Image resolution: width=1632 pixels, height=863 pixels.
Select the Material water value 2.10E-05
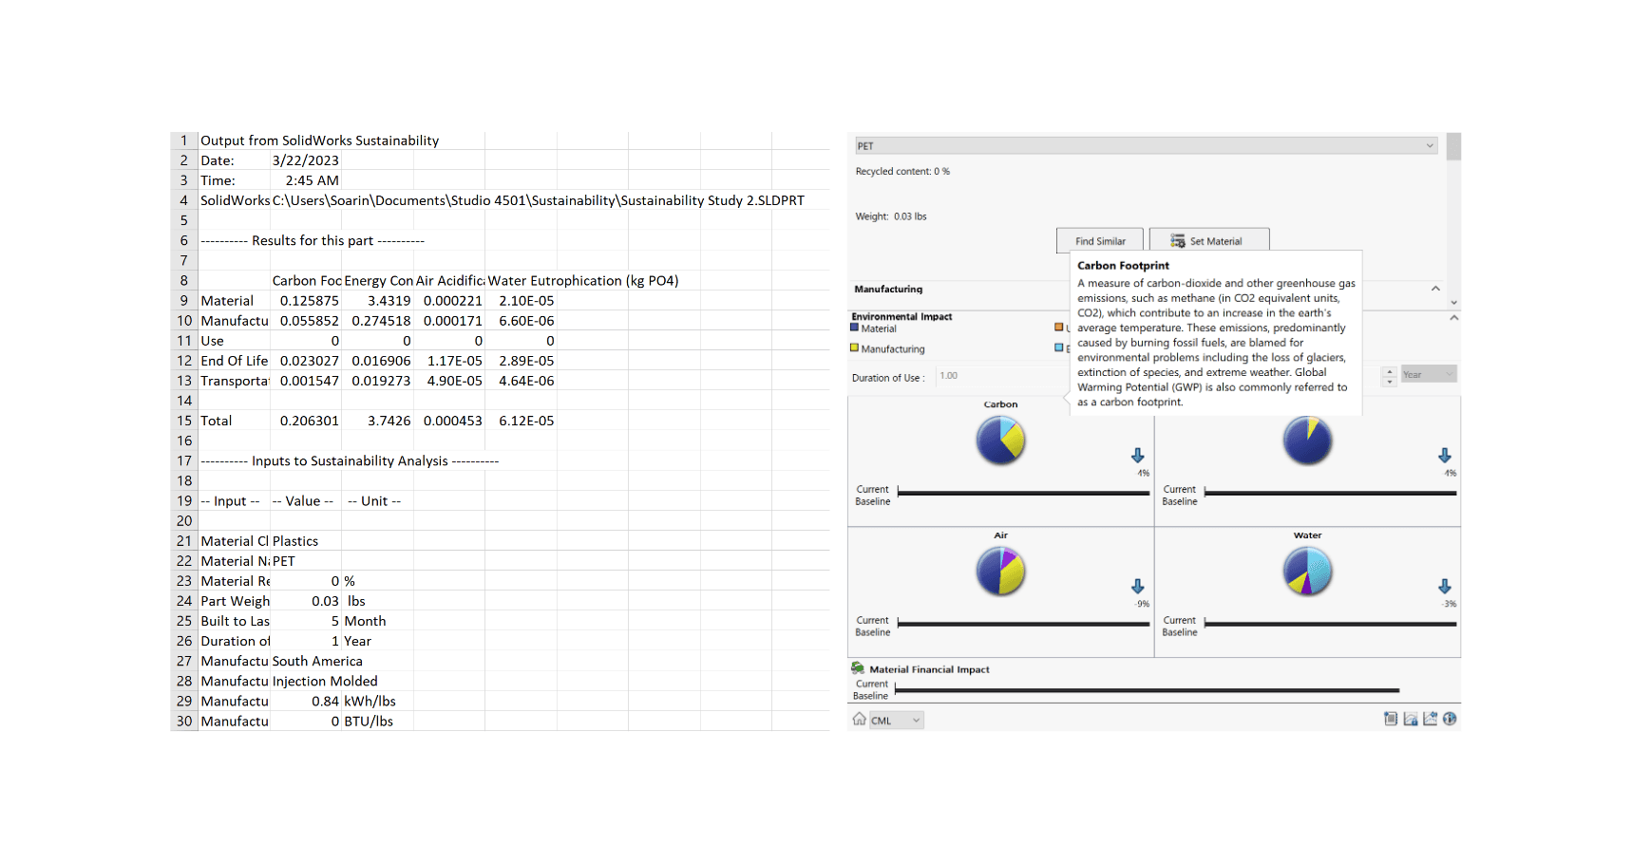pos(521,301)
